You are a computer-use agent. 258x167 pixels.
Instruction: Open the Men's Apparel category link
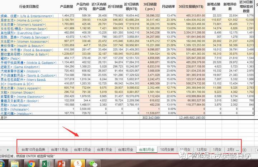coord(21,88)
